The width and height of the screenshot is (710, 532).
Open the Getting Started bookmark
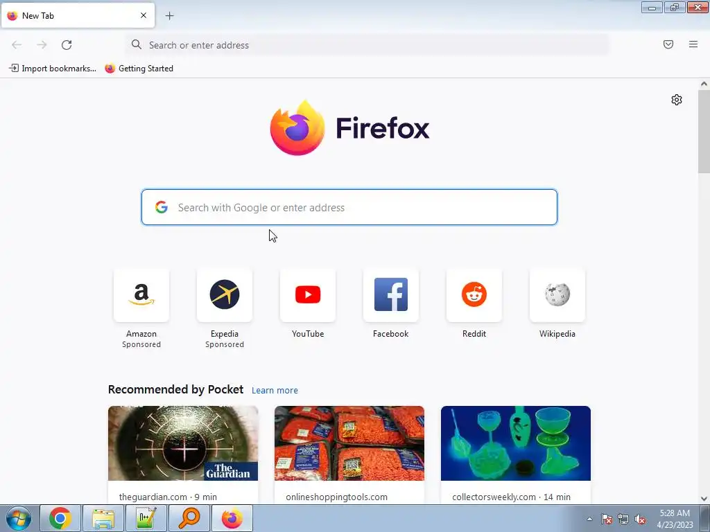coord(139,69)
